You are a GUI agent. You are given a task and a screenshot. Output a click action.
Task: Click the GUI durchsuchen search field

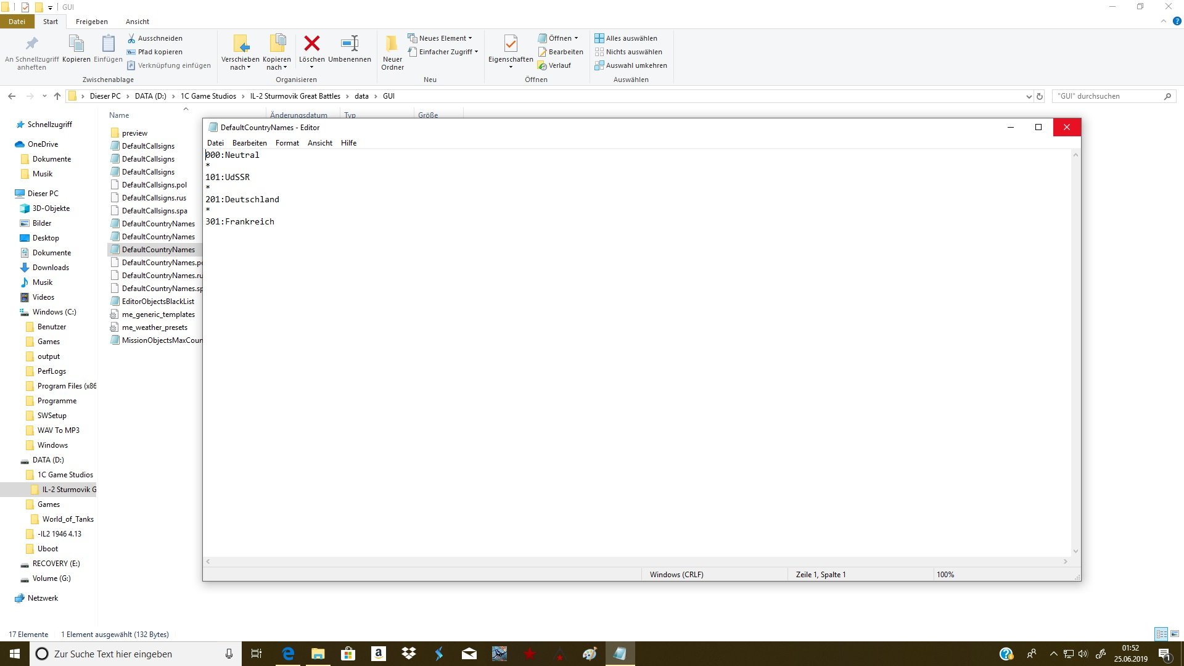[x=1107, y=96]
